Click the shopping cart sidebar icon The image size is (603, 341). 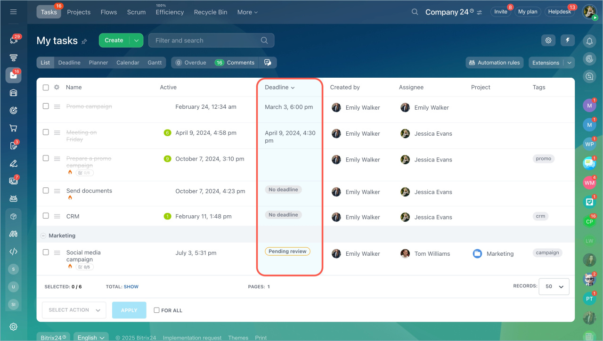pos(13,128)
